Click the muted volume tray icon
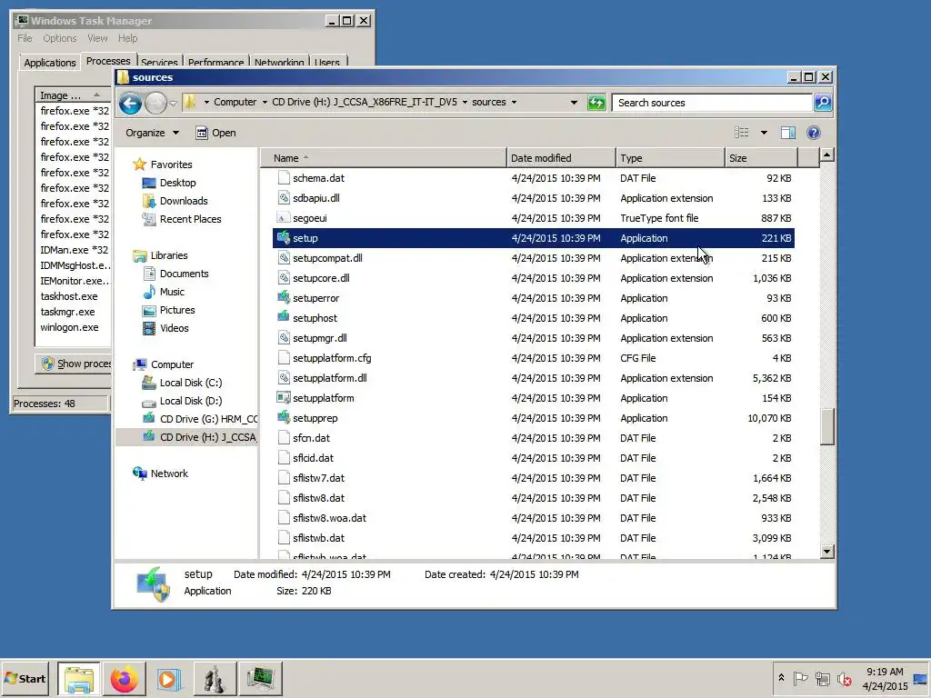The image size is (931, 698). point(845,679)
